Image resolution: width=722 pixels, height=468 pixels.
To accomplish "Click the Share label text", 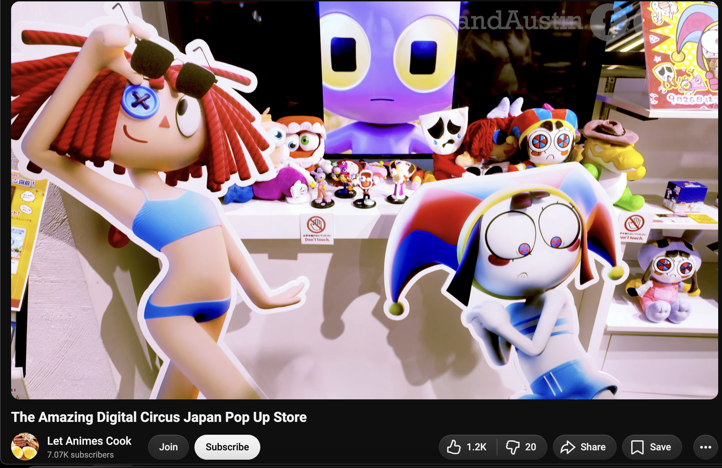I will point(593,447).
